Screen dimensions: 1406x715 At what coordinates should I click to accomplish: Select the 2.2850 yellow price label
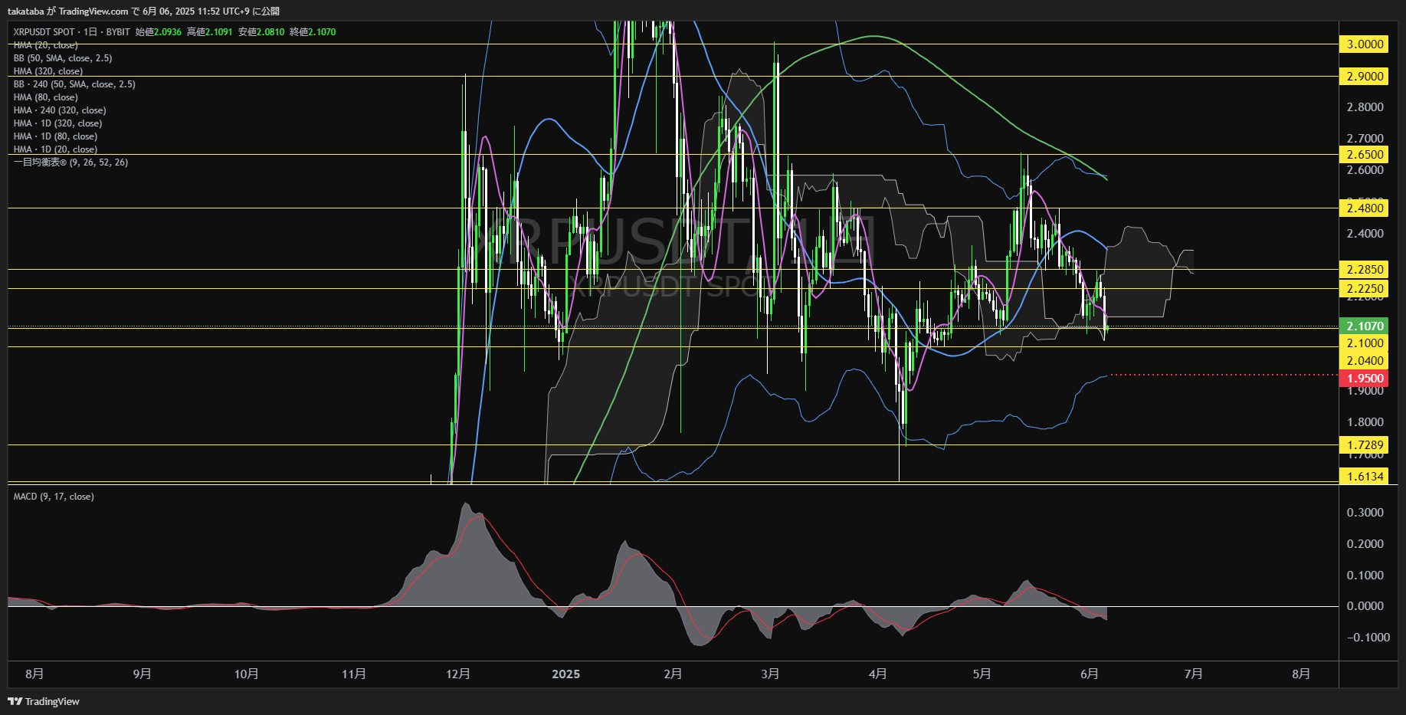1364,270
